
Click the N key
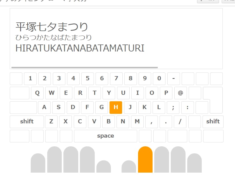point(123,122)
